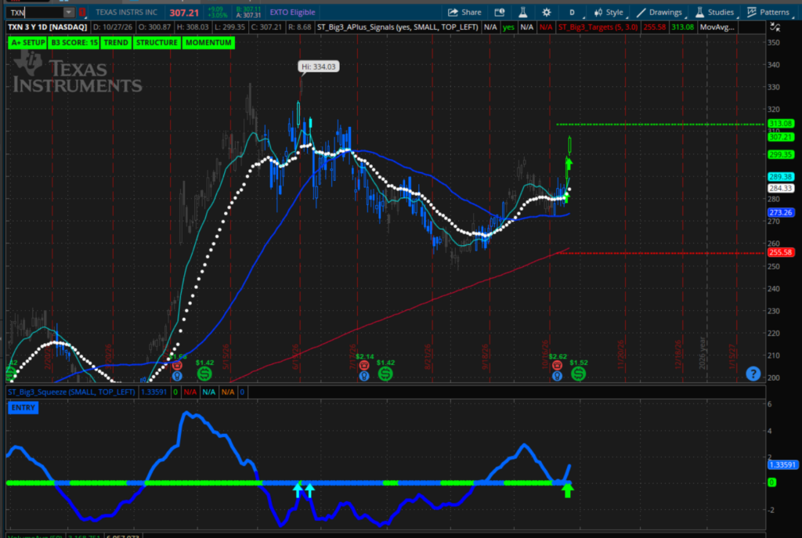
Task: Click the STRUCTURE label
Action: click(x=157, y=42)
